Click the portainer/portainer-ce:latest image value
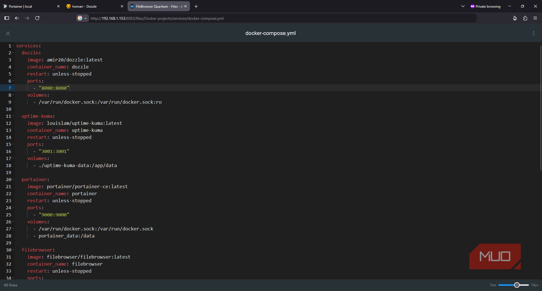The image size is (542, 291). pos(87,186)
